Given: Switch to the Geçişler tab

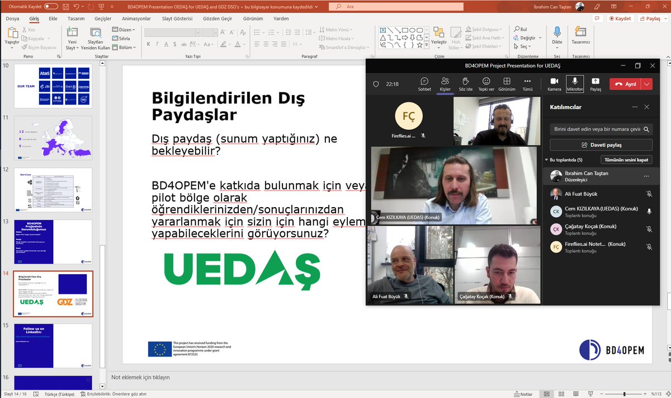Looking at the screenshot, I should tap(103, 18).
